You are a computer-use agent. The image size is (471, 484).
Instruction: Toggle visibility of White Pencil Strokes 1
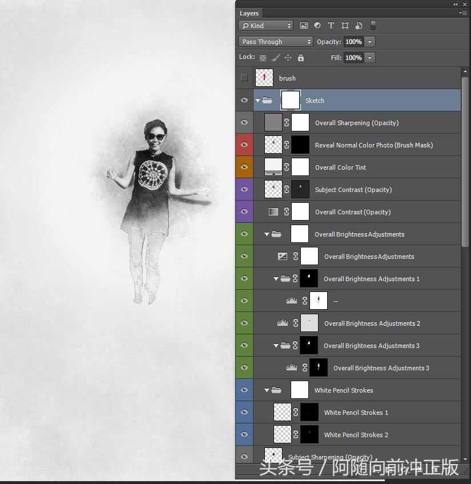pyautogui.click(x=244, y=412)
